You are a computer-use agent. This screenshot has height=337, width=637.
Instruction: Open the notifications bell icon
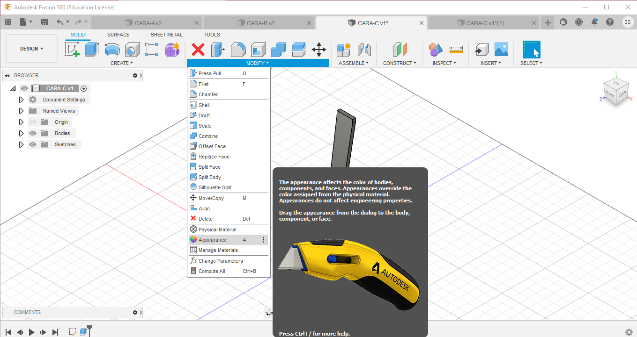pos(594,22)
